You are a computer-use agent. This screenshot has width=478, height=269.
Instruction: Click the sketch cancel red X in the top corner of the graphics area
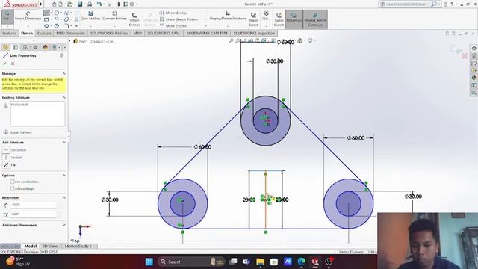(465, 56)
